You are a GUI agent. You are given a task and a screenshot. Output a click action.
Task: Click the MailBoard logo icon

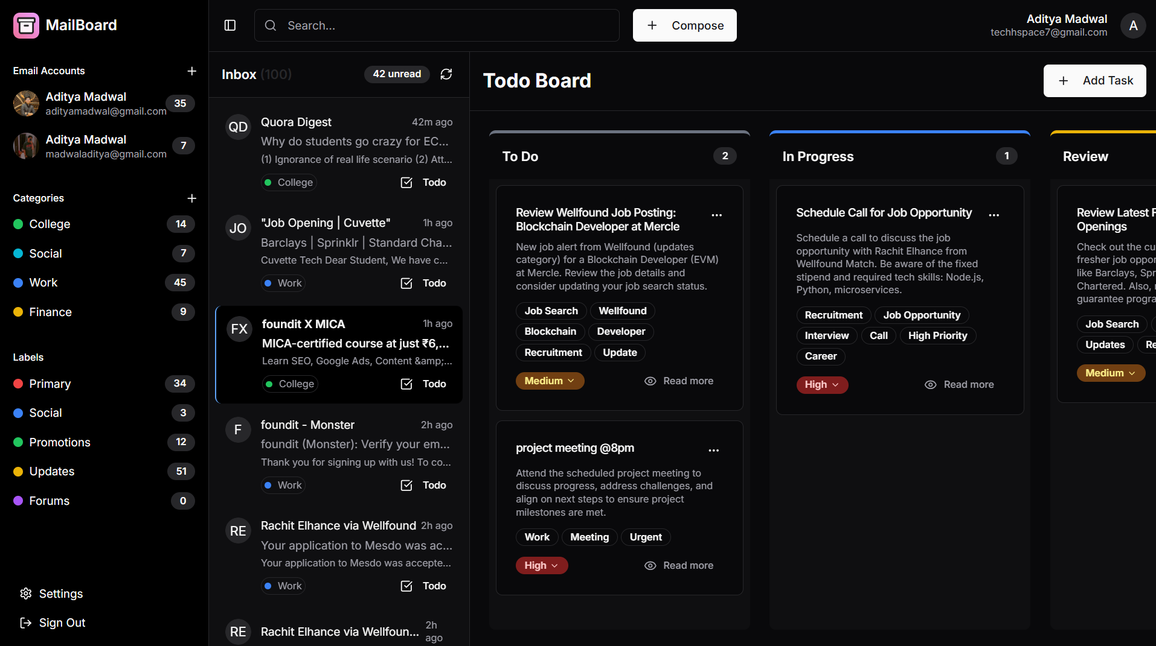click(x=26, y=25)
